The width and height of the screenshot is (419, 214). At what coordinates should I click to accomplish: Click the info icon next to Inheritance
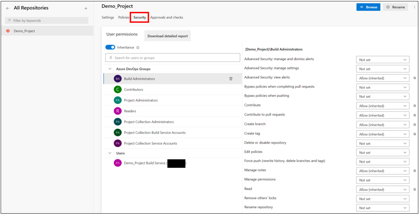click(x=138, y=47)
